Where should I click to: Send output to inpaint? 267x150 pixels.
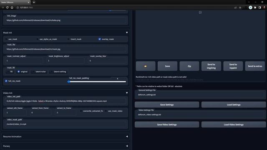tap(233, 66)
